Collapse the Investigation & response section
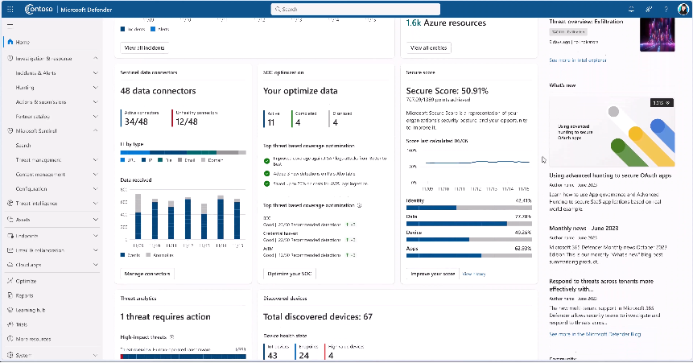The width and height of the screenshot is (693, 363). 96,59
